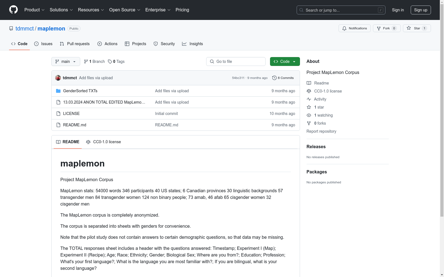This screenshot has height=277, width=444.
Task: Click the repository icon beside tdmmct
Action: 11,29
